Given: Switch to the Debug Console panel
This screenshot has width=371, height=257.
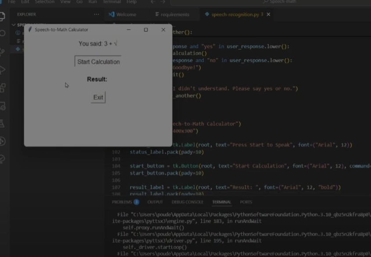Looking at the screenshot, I should coord(187,202).
